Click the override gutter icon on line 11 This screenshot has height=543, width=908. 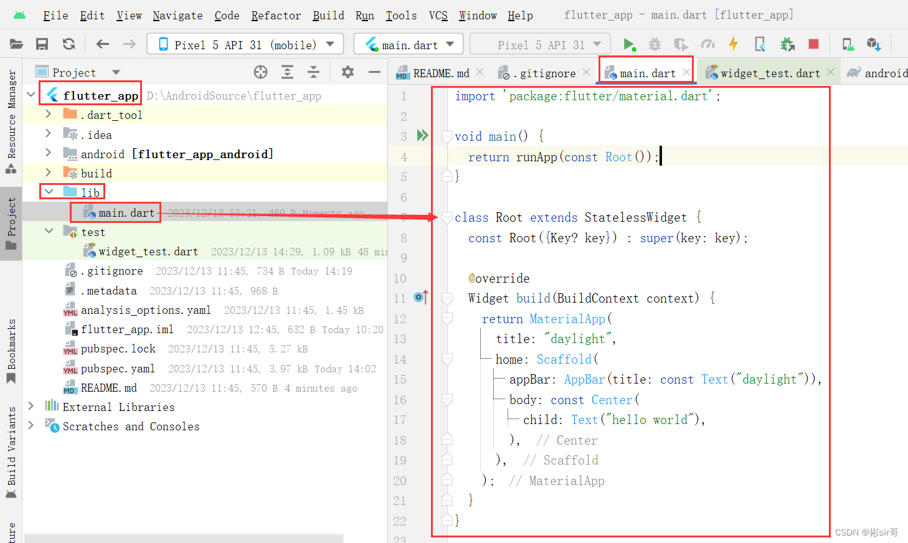[x=422, y=298]
